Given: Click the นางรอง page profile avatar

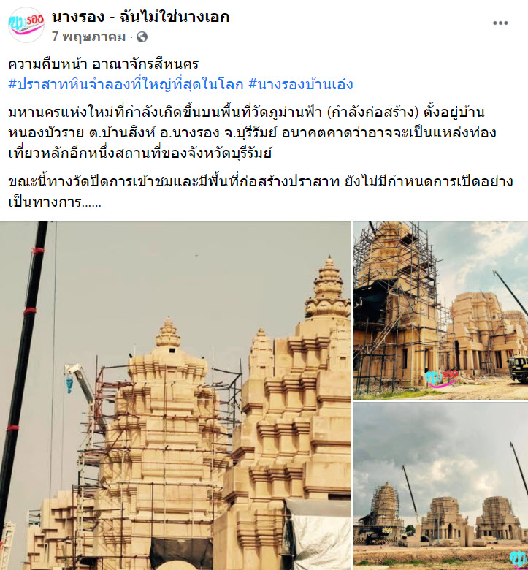Looking at the screenshot, I should click(x=26, y=25).
